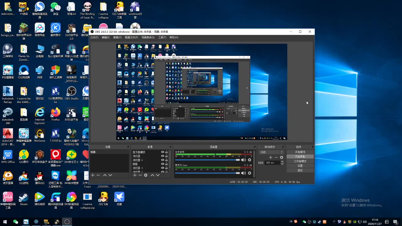Image resolution: width=402 pixels, height=226 pixels.
Task: Adjust the 麦克风/Aux volume slider
Action: pos(207,173)
